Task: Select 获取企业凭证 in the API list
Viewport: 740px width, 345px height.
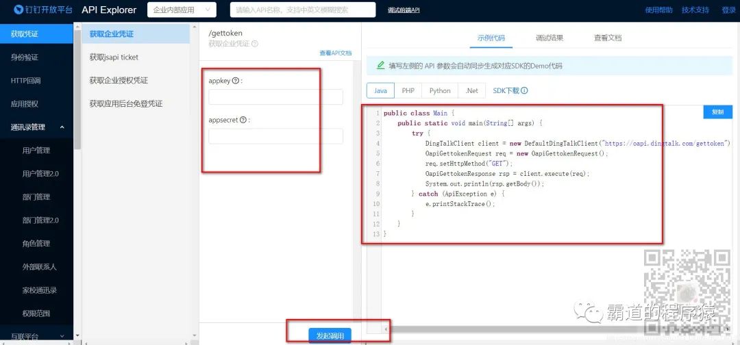Action: tap(136, 34)
